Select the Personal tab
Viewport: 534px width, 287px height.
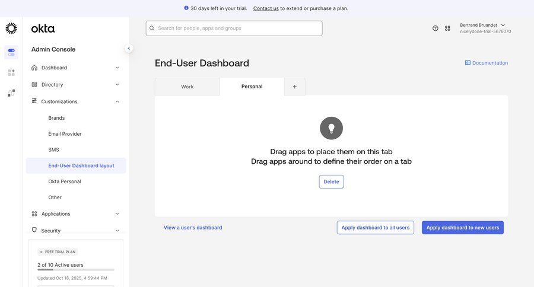point(252,87)
